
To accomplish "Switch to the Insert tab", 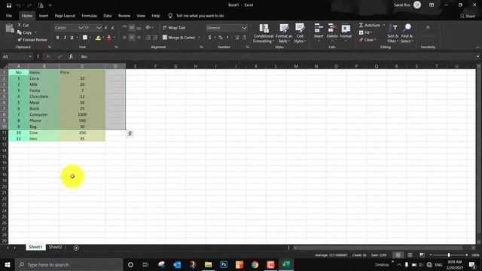I will 44,16.
